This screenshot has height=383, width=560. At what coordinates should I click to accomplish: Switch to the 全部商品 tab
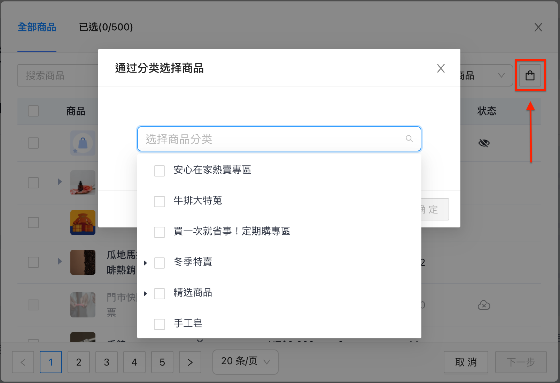37,27
